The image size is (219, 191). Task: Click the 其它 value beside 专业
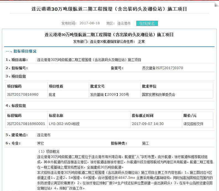point(40,143)
